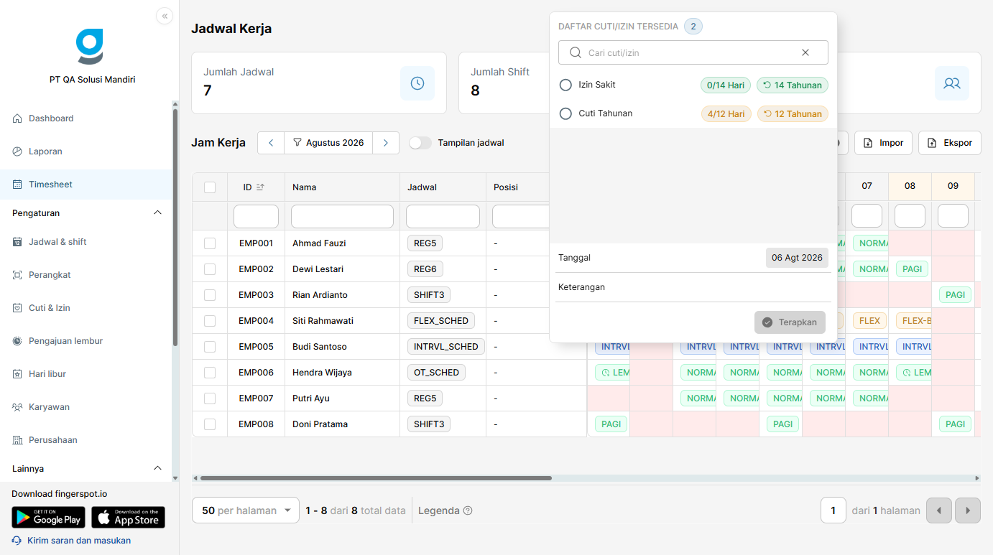
Task: Go to next month arrow
Action: point(386,143)
